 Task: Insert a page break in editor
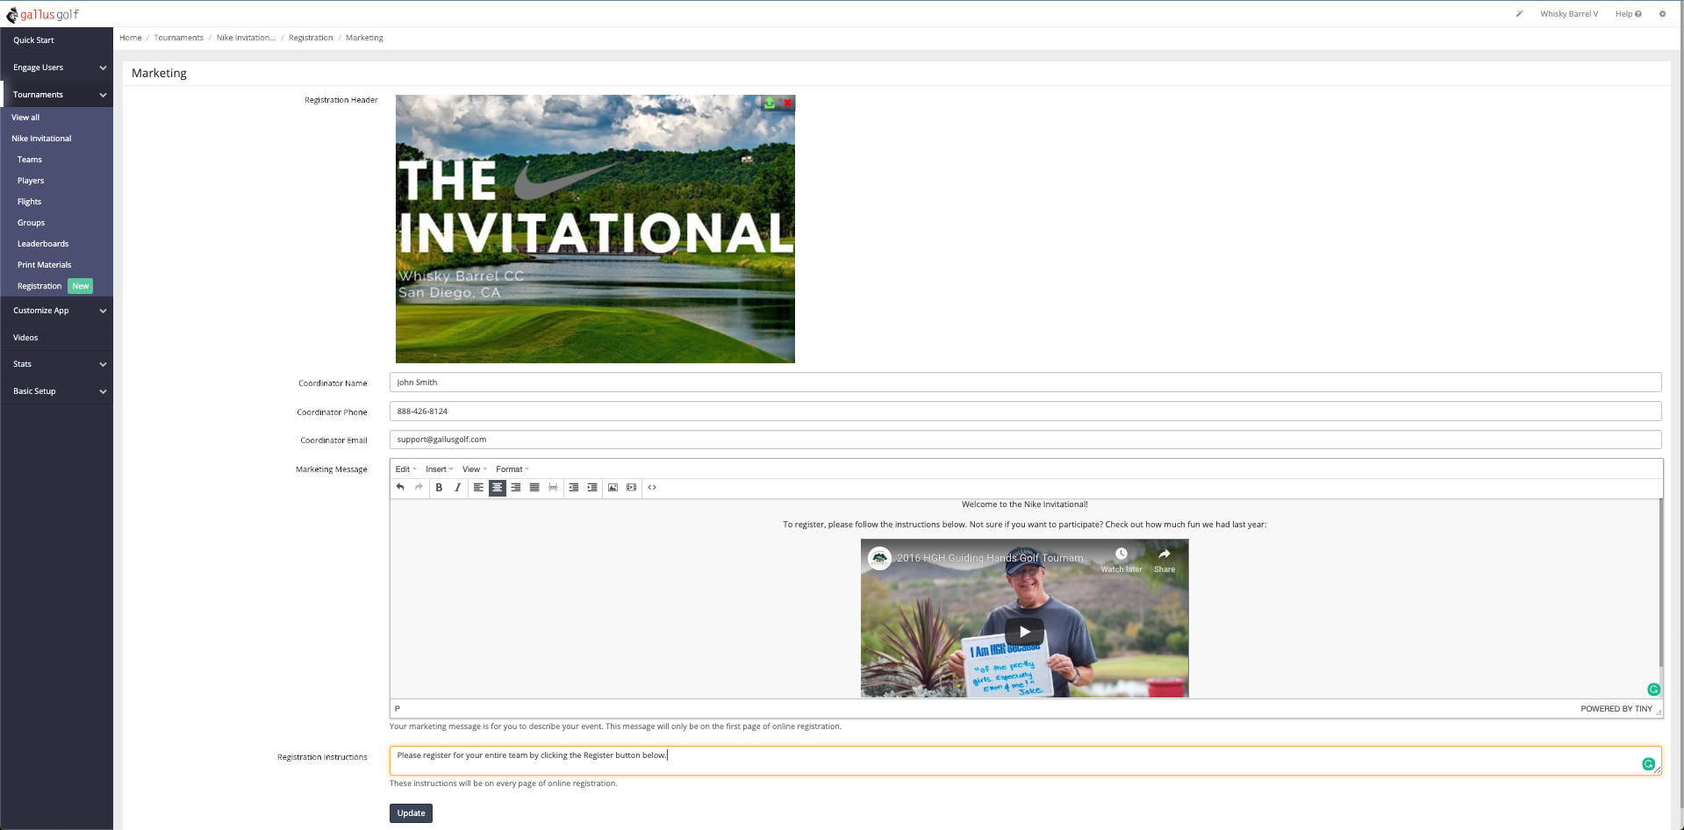(553, 488)
